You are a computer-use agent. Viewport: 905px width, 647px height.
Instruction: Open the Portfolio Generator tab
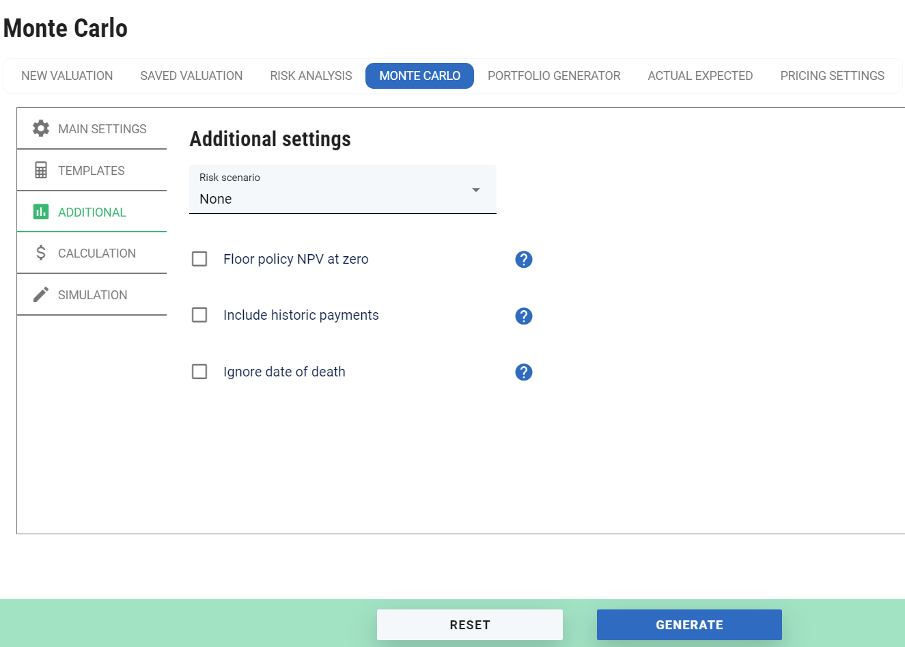(x=554, y=76)
